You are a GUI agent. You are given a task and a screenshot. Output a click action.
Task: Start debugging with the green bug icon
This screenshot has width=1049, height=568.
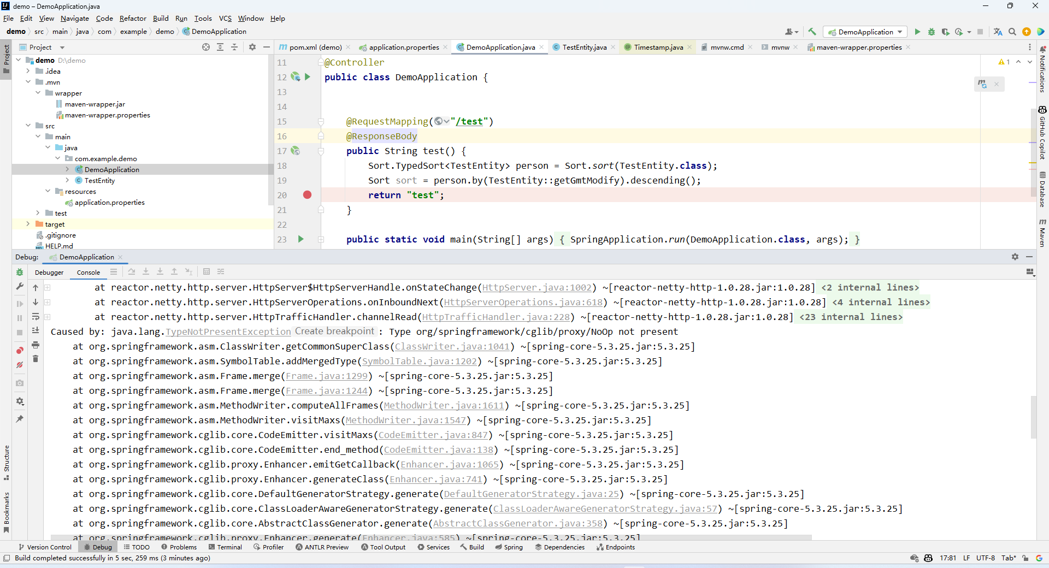point(932,32)
